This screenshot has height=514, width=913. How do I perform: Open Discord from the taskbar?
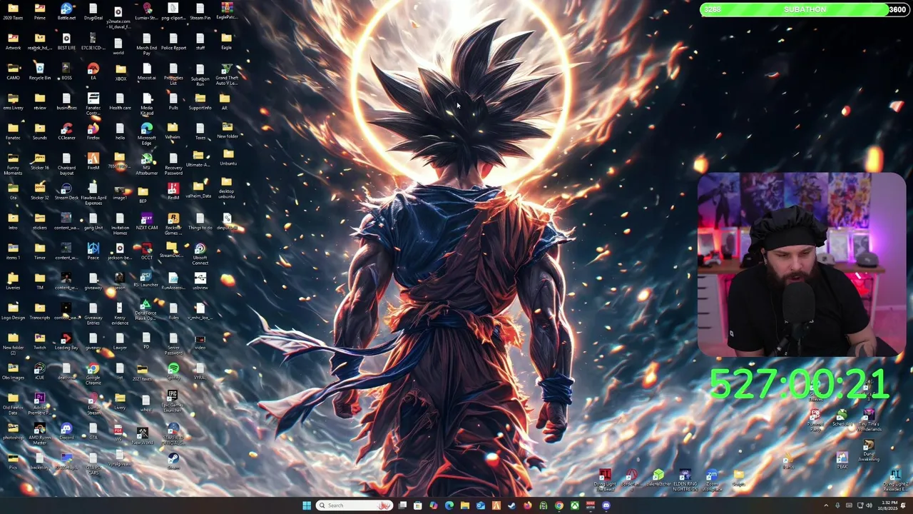[x=606, y=505]
